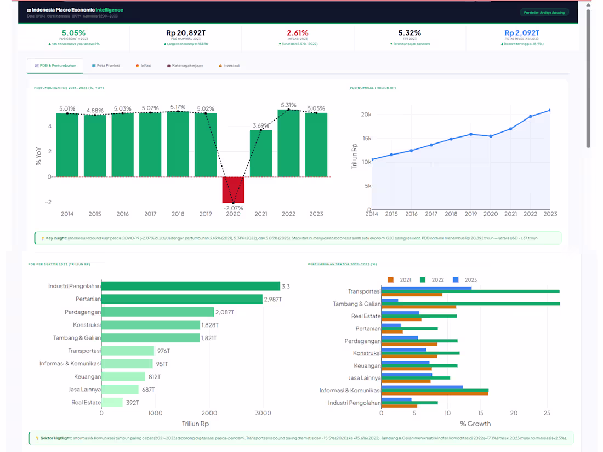This screenshot has height=452, width=603.
Task: Click the Transportasi bar showing 976T
Action: (128, 351)
